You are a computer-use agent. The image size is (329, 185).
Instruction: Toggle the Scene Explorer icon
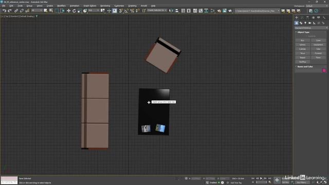coord(183,11)
